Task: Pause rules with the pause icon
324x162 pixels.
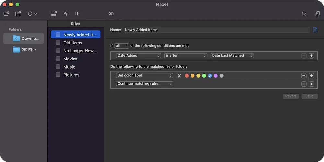Action: 77,14
